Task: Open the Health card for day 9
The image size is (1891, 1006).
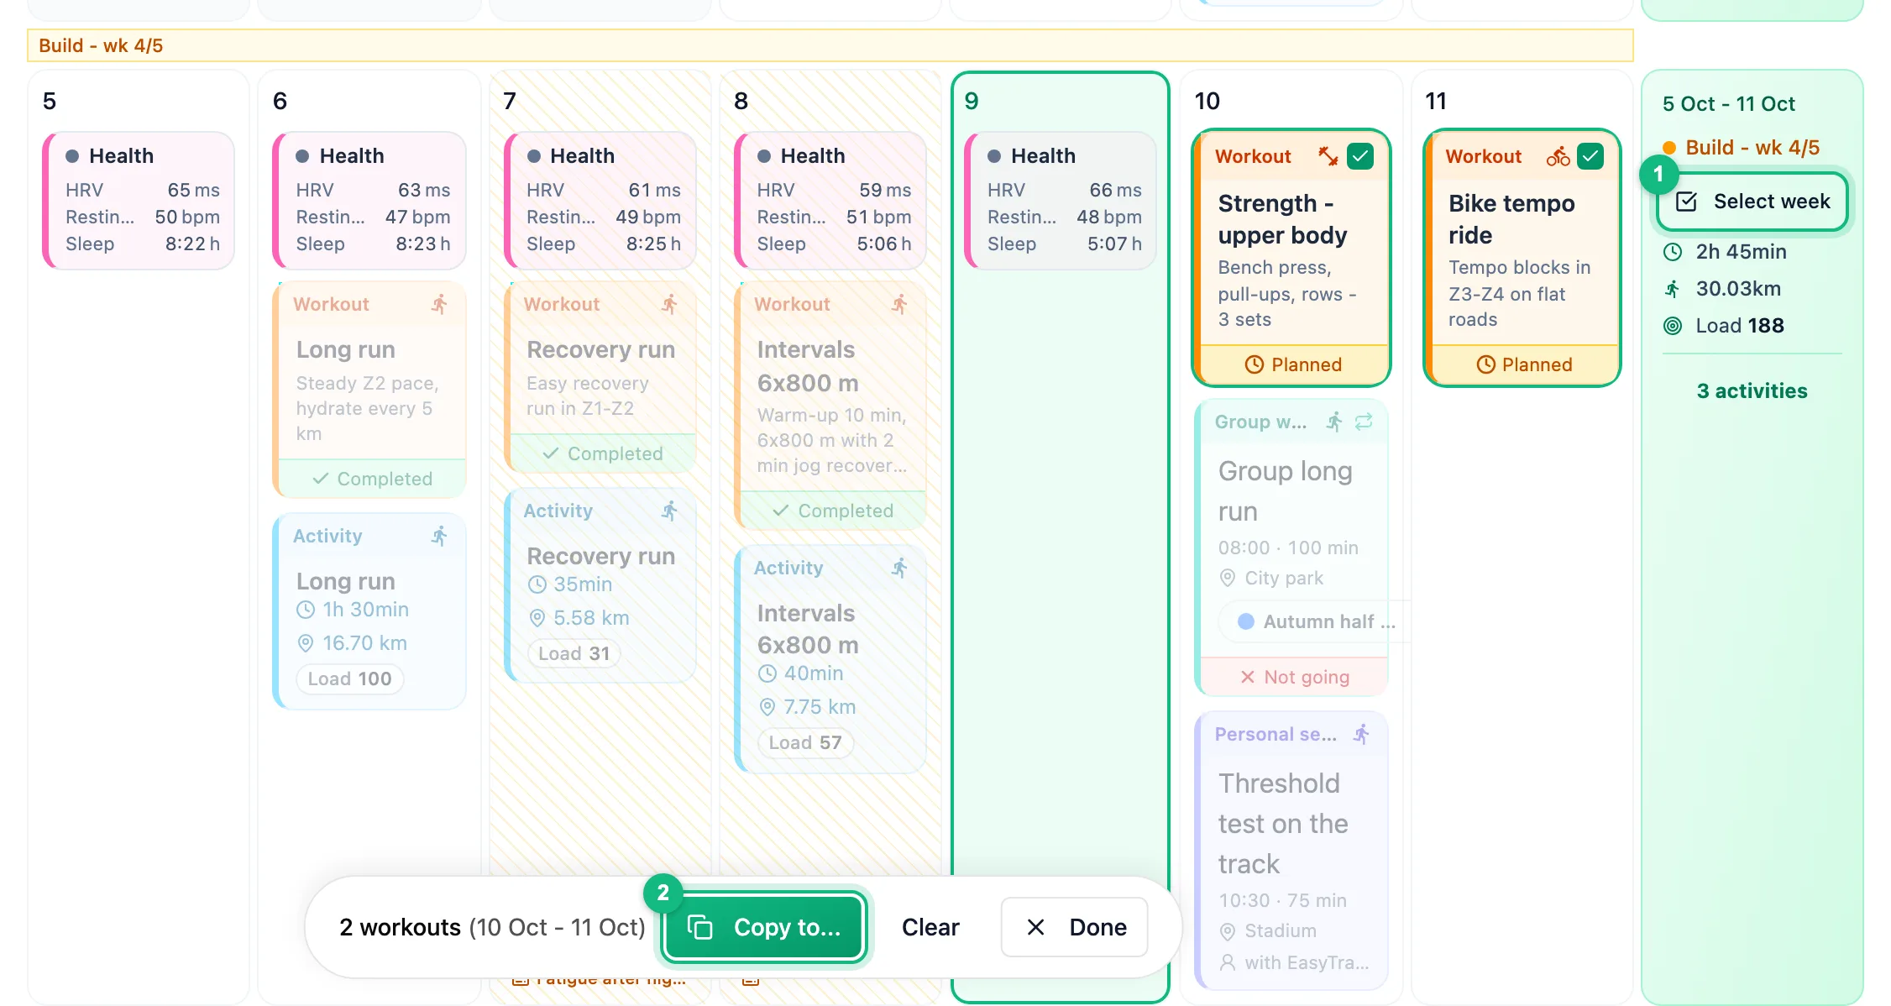Action: point(1061,200)
